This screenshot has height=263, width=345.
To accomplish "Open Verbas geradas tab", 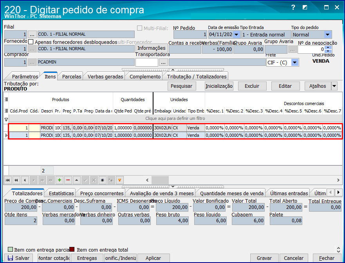I will tap(105, 76).
